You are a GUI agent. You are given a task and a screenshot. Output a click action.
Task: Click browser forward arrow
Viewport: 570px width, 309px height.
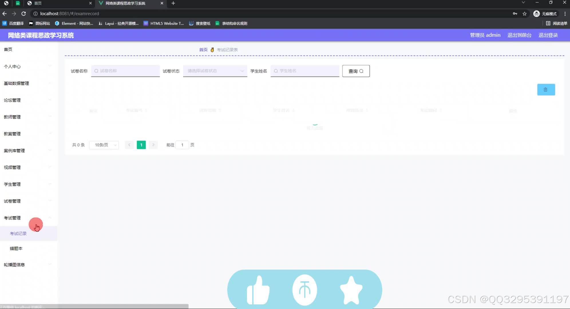coord(14,14)
